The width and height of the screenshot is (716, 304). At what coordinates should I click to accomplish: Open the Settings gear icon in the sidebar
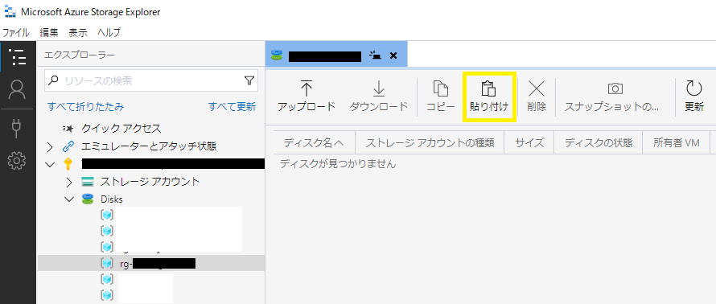click(x=18, y=160)
